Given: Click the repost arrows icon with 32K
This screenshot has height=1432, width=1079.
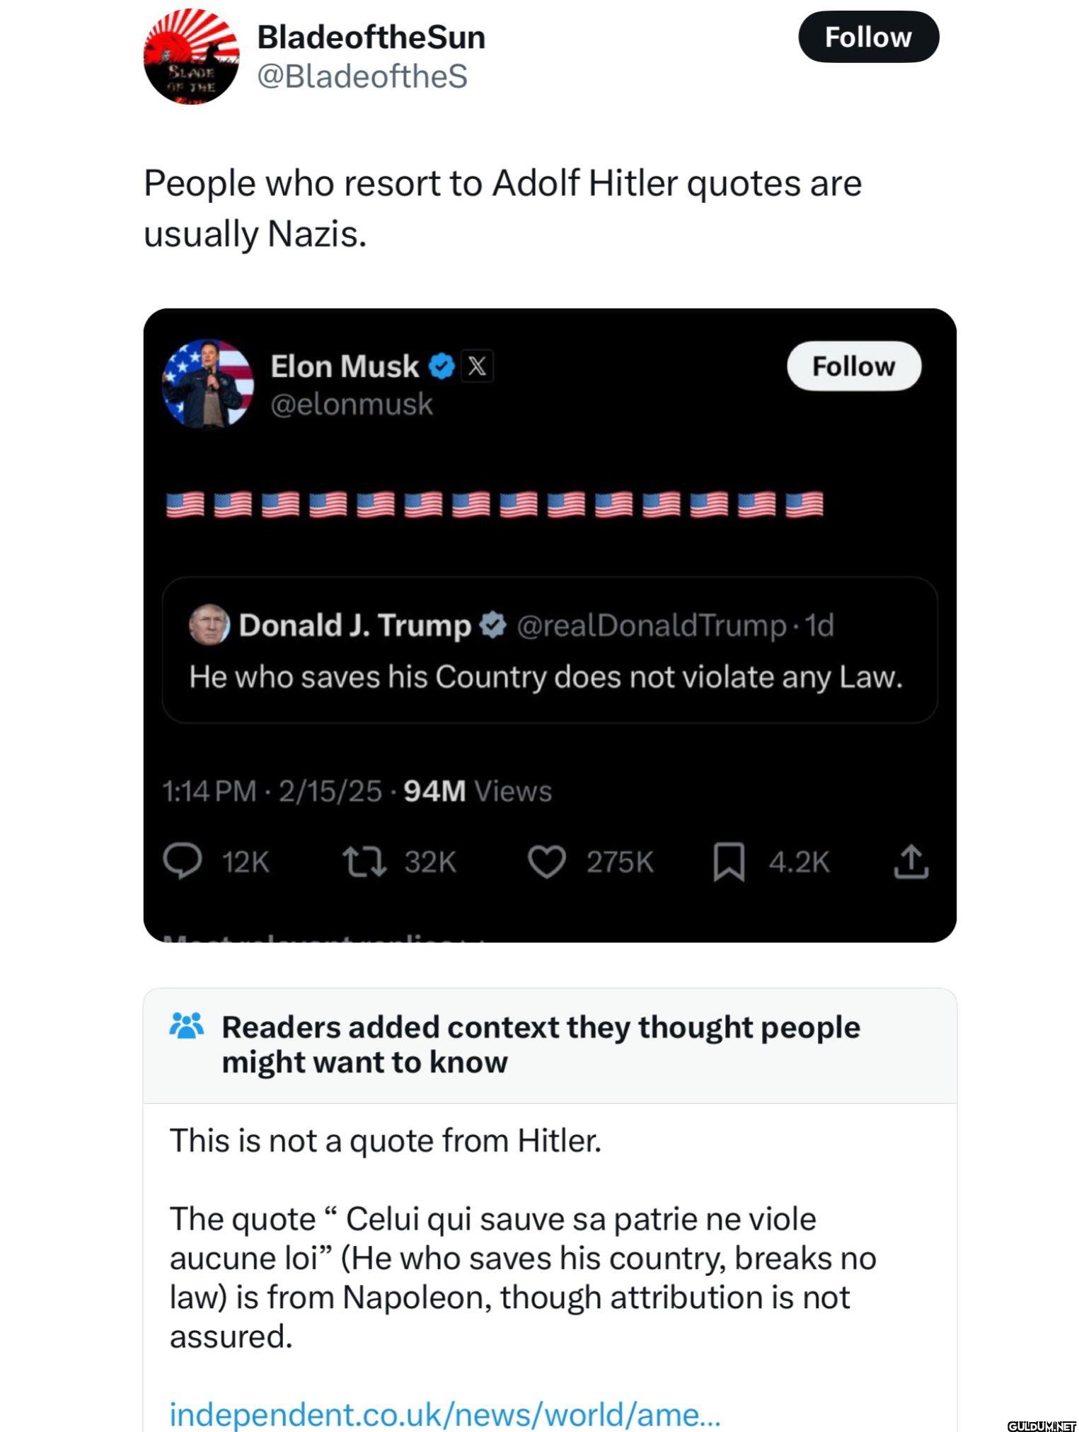Looking at the screenshot, I should [364, 862].
